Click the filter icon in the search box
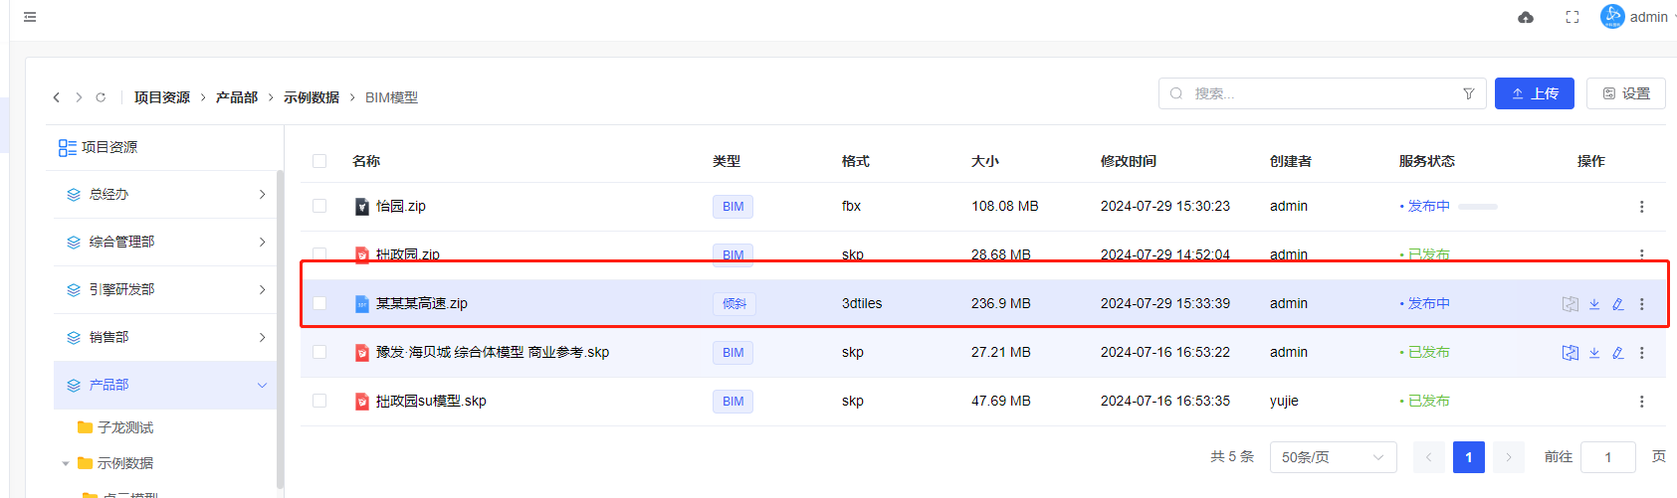The image size is (1677, 498). [x=1468, y=93]
